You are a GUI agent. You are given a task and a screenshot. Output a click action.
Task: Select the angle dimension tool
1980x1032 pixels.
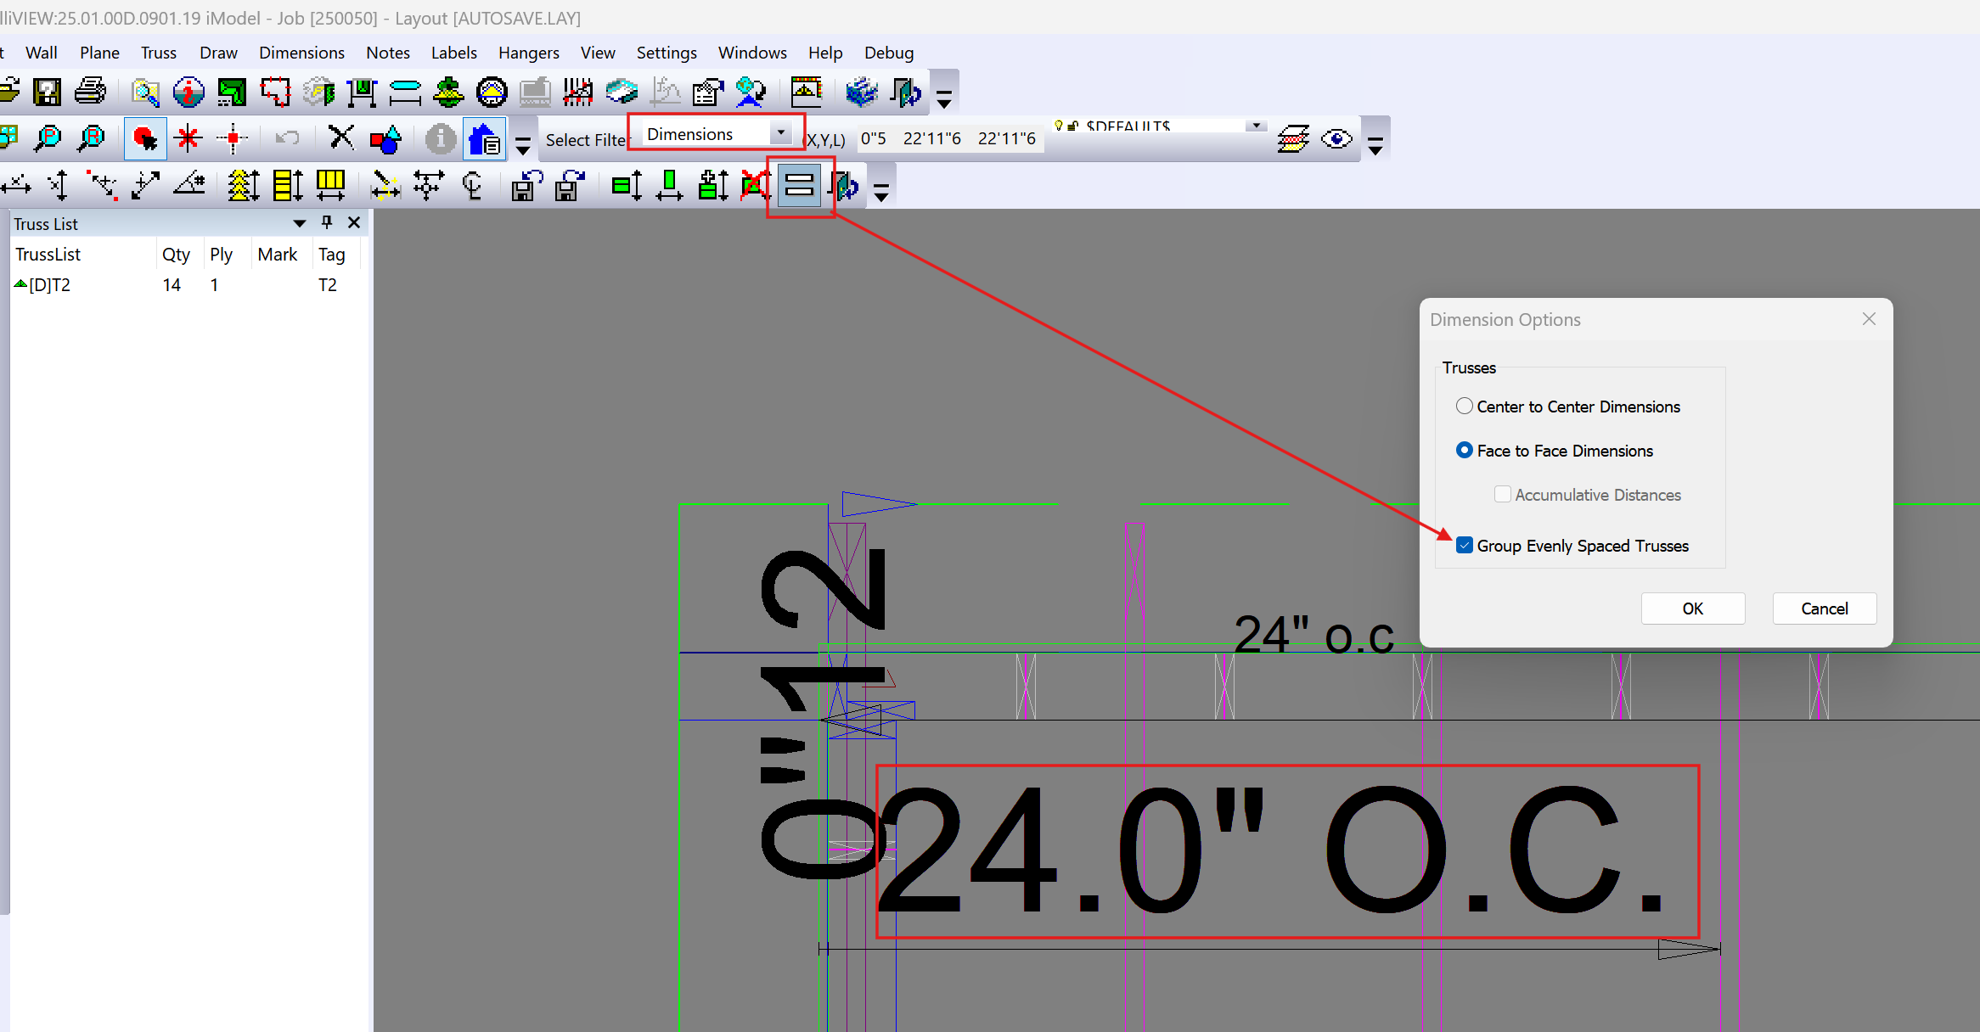[x=189, y=185]
